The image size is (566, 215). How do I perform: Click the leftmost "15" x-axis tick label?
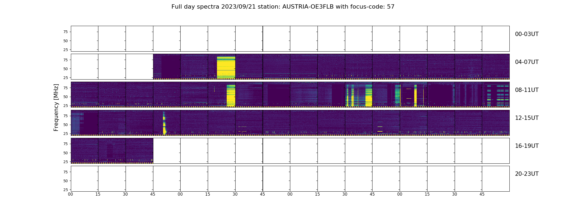98,194
